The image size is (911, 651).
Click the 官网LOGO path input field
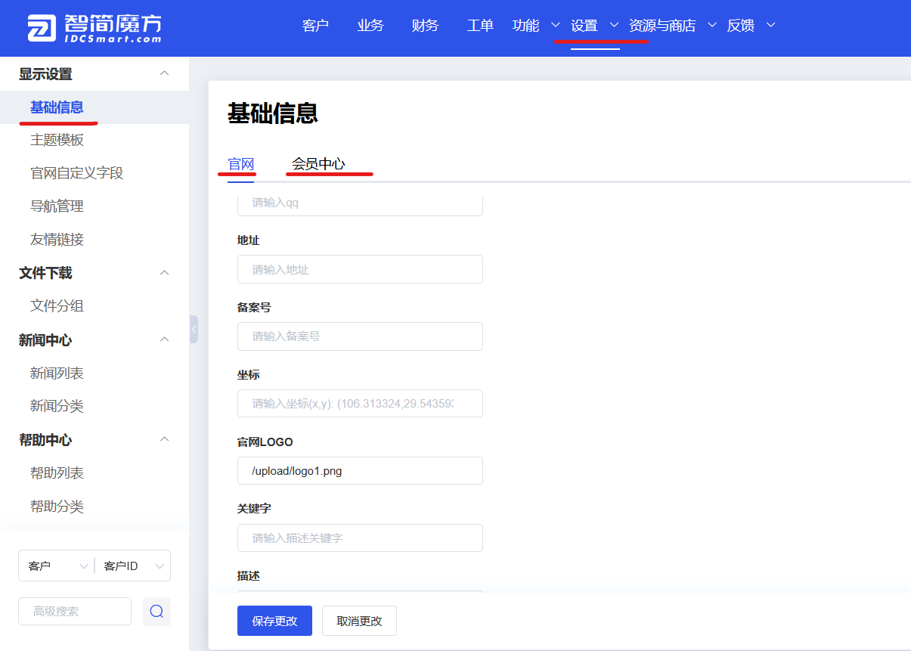pyautogui.click(x=360, y=470)
